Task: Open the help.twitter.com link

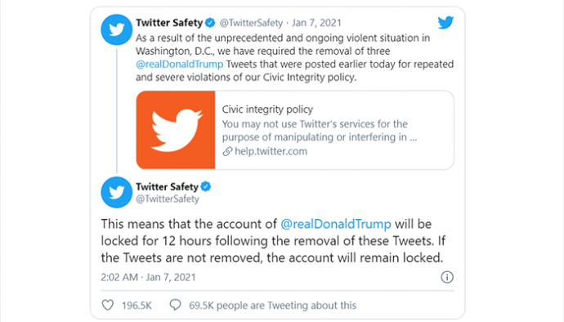Action: 271,151
